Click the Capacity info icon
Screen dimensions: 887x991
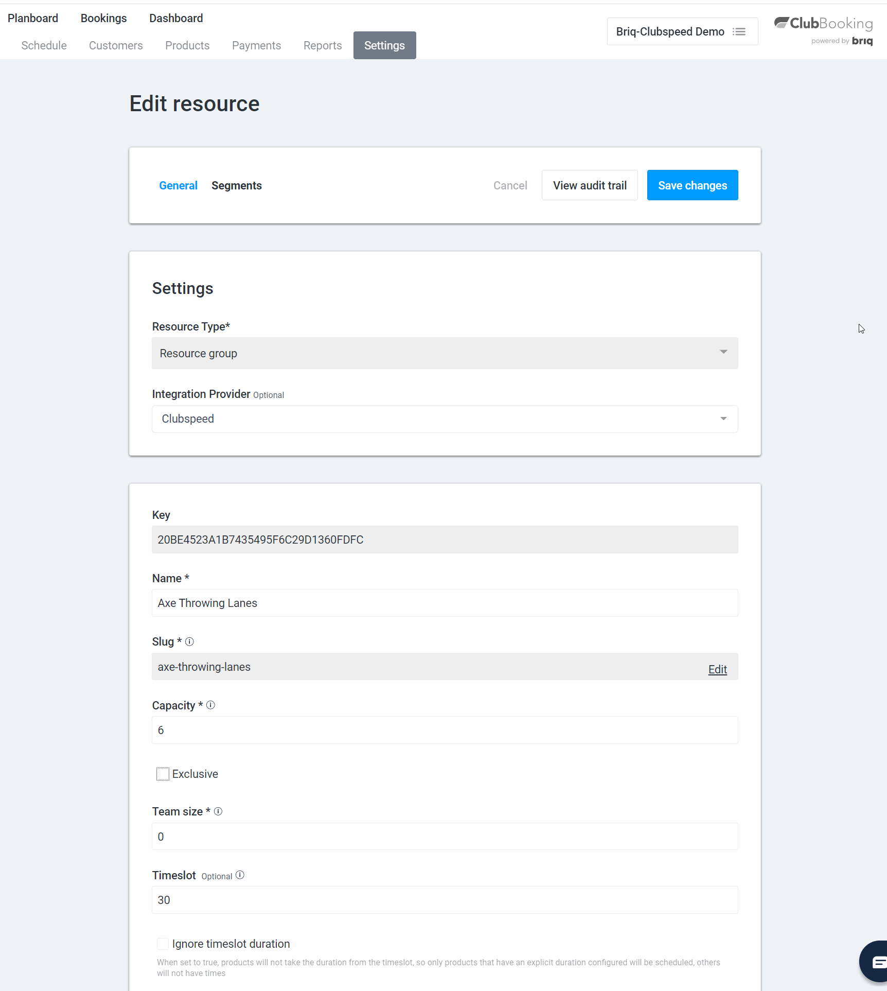210,705
